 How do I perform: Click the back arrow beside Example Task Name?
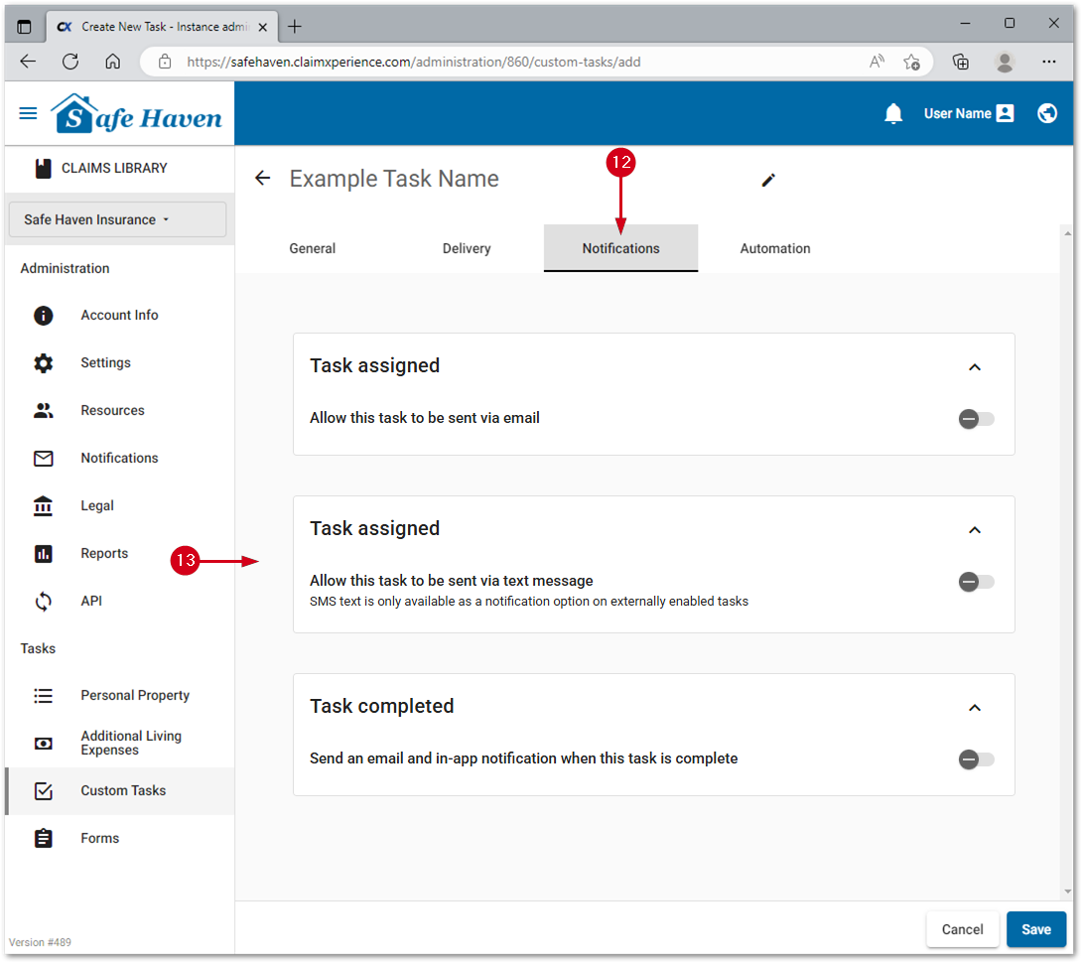(262, 179)
